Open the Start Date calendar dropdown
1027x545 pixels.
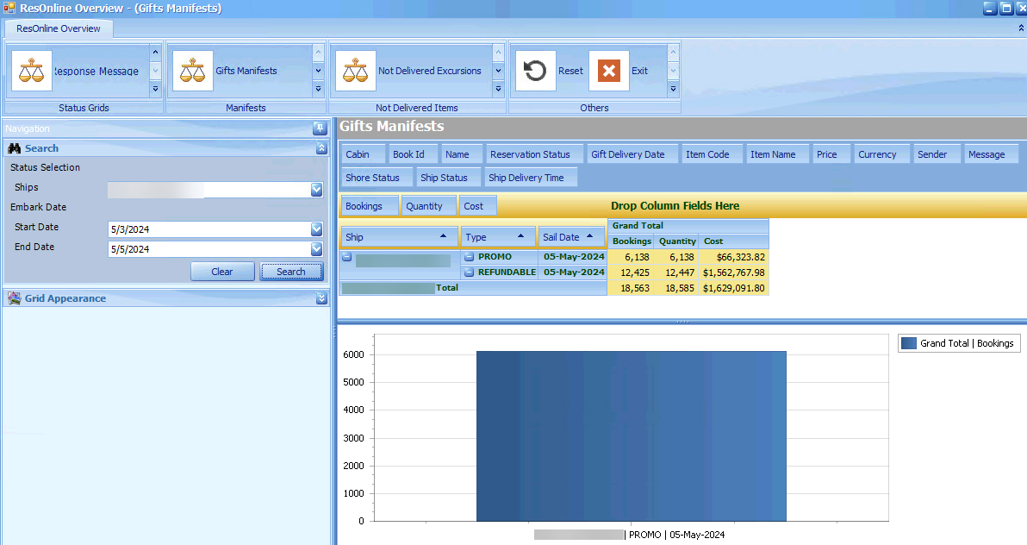point(316,229)
